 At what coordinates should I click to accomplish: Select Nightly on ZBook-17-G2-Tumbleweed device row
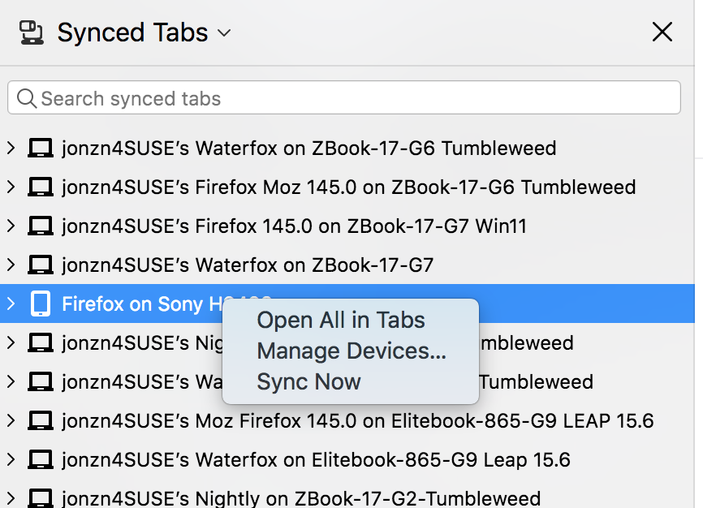300,497
